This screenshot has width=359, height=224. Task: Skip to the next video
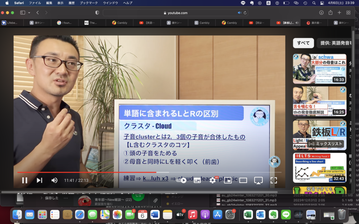tap(39, 180)
